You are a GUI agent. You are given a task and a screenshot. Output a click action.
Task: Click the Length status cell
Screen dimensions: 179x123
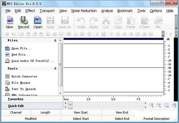click(46, 113)
